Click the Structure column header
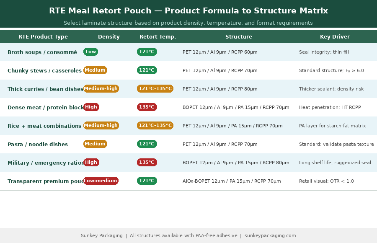Screen dimensions: 377x243 (239, 37)
